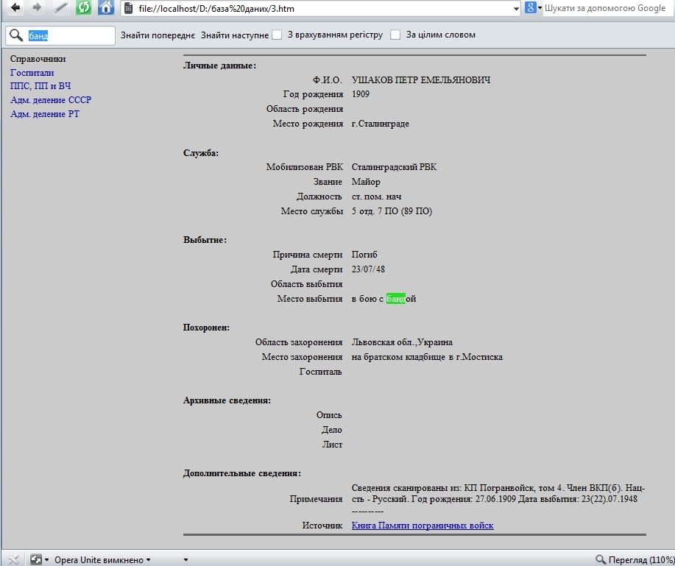Image resolution: width=675 pixels, height=566 pixels.
Task: Open search engine selection dropdown arrow
Action: point(540,8)
